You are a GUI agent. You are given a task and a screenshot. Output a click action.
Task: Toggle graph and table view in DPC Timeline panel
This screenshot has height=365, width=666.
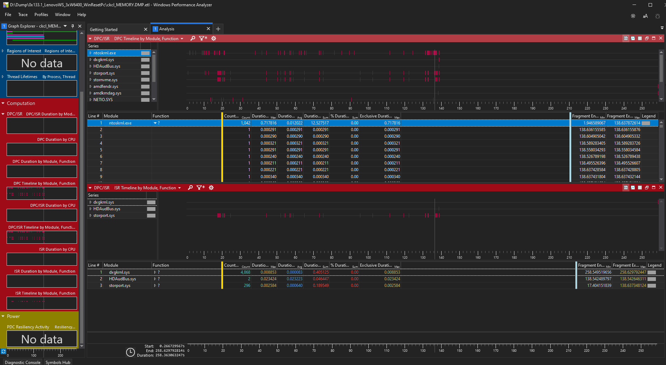tap(626, 38)
